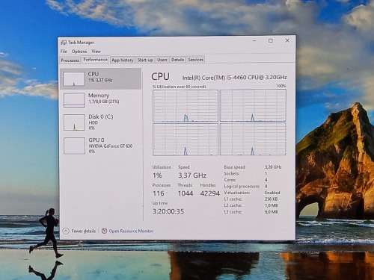Switch to the Details tab
Screen dimensions: 374x280
coord(177,60)
